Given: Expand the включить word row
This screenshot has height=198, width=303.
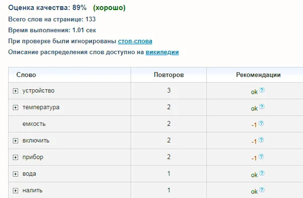Looking at the screenshot, I should [x=16, y=141].
